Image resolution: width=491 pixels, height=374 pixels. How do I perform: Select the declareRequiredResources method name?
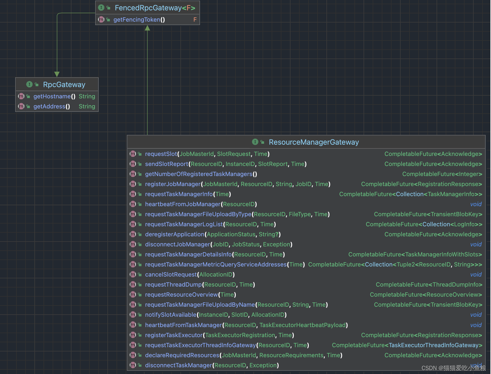(182, 355)
